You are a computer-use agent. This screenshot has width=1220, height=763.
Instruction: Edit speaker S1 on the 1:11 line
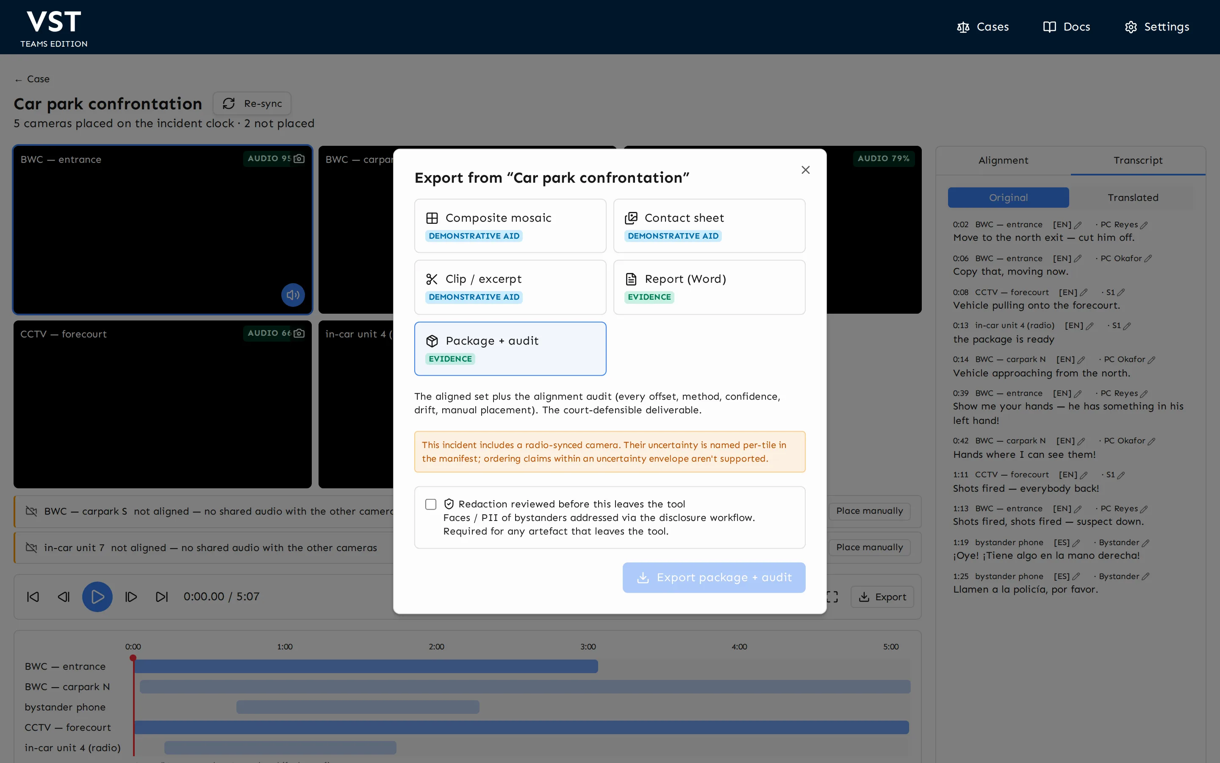(1121, 475)
